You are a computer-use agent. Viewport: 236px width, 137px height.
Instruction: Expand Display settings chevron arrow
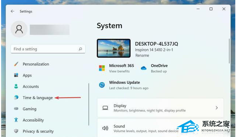point(217,108)
